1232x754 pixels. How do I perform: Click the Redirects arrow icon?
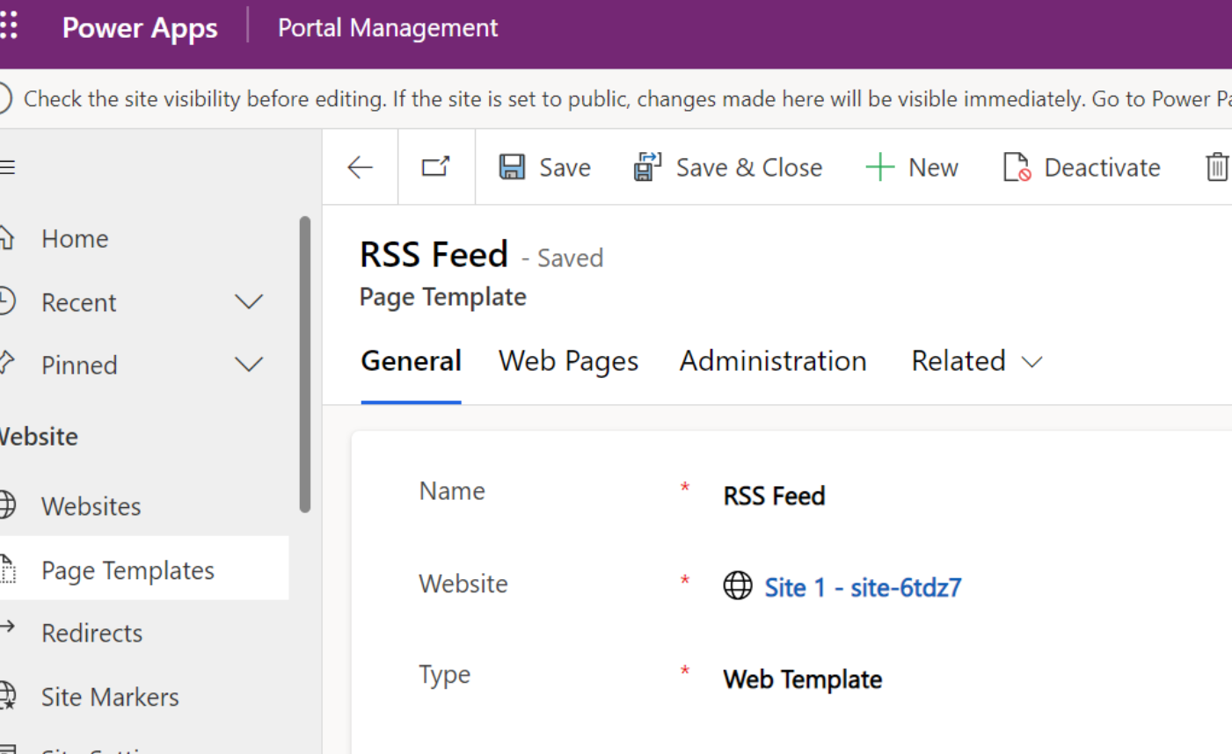click(x=7, y=627)
